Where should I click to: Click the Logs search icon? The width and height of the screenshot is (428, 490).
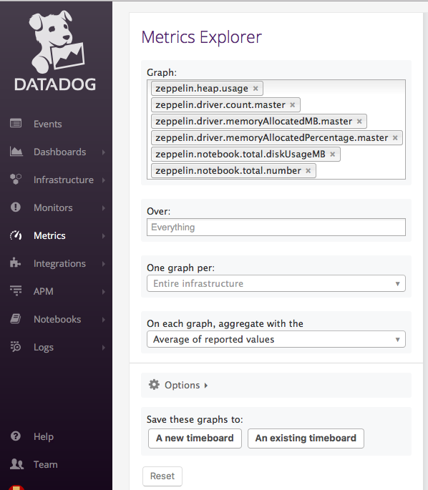(16, 347)
